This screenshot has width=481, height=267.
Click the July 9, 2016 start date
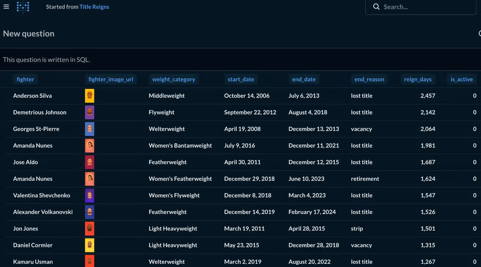pos(240,145)
